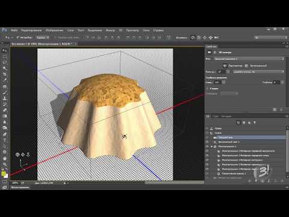
Task: Open the View preset dropdown in Properties
Action: (249, 59)
